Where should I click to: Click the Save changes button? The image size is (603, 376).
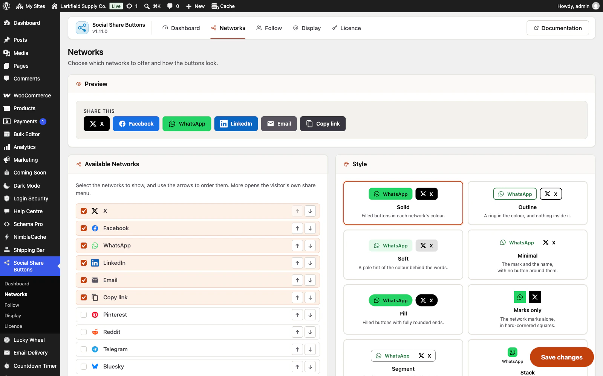click(x=562, y=357)
